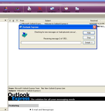The height and width of the screenshot is (111, 105).
Task: Click the Send/Recv toolbar icon
Action: coord(52,10)
